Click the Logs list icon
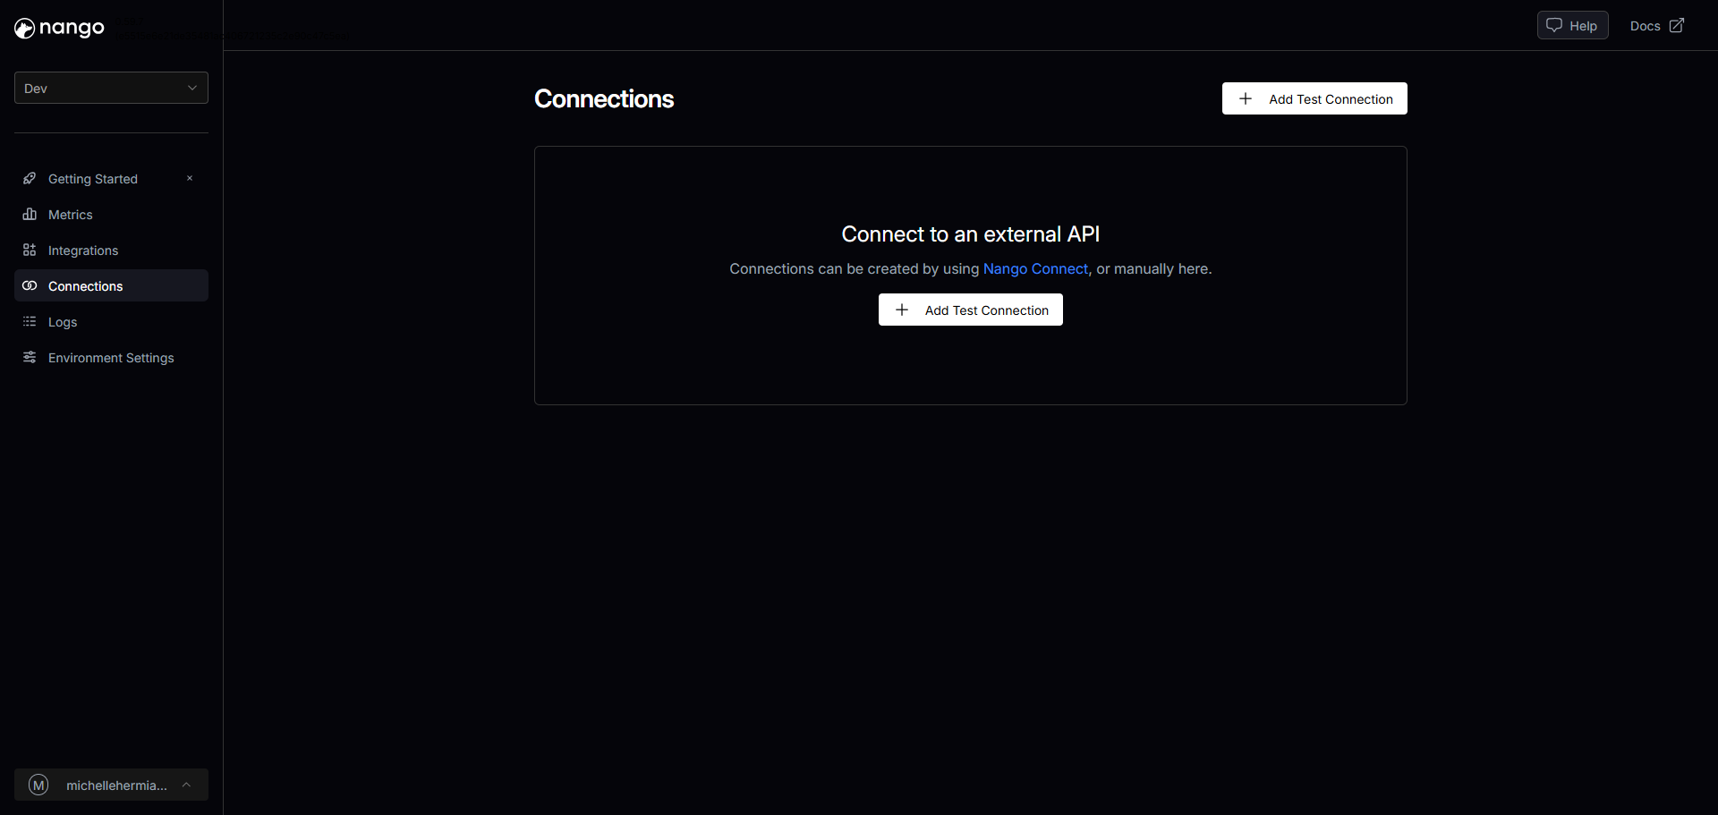 [30, 322]
